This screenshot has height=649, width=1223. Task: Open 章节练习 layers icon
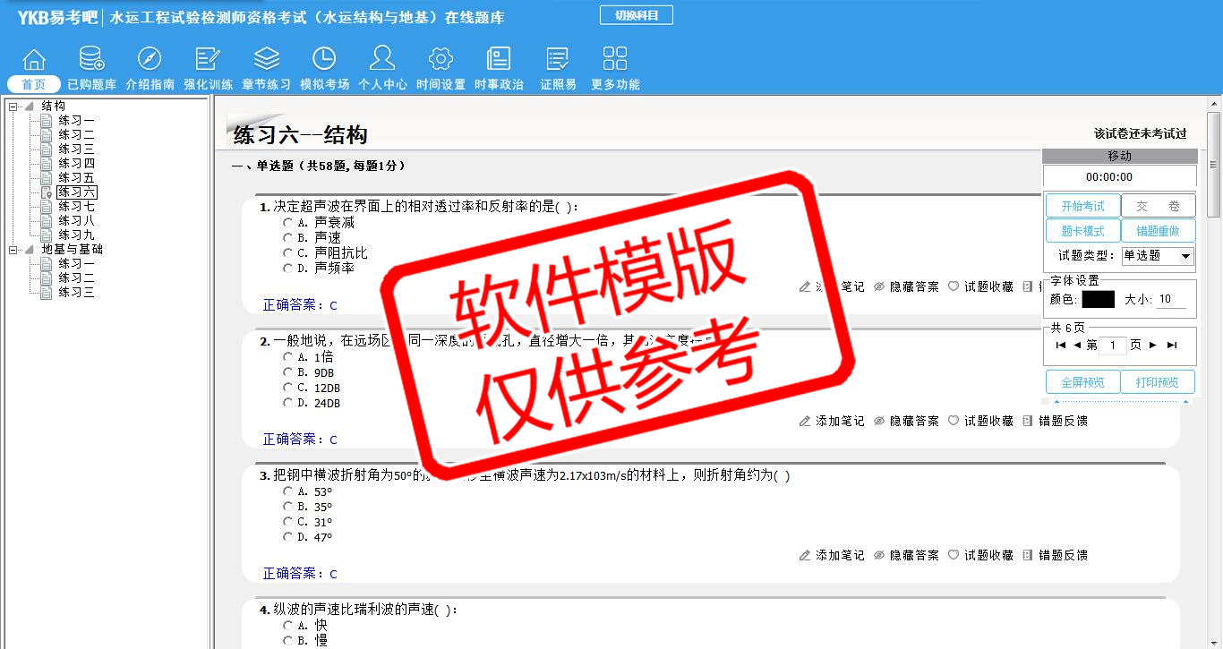tap(266, 60)
